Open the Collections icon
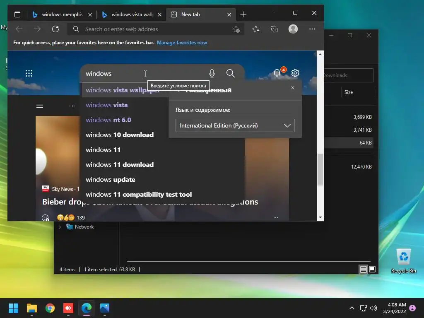This screenshot has height=318, width=424. point(274,29)
